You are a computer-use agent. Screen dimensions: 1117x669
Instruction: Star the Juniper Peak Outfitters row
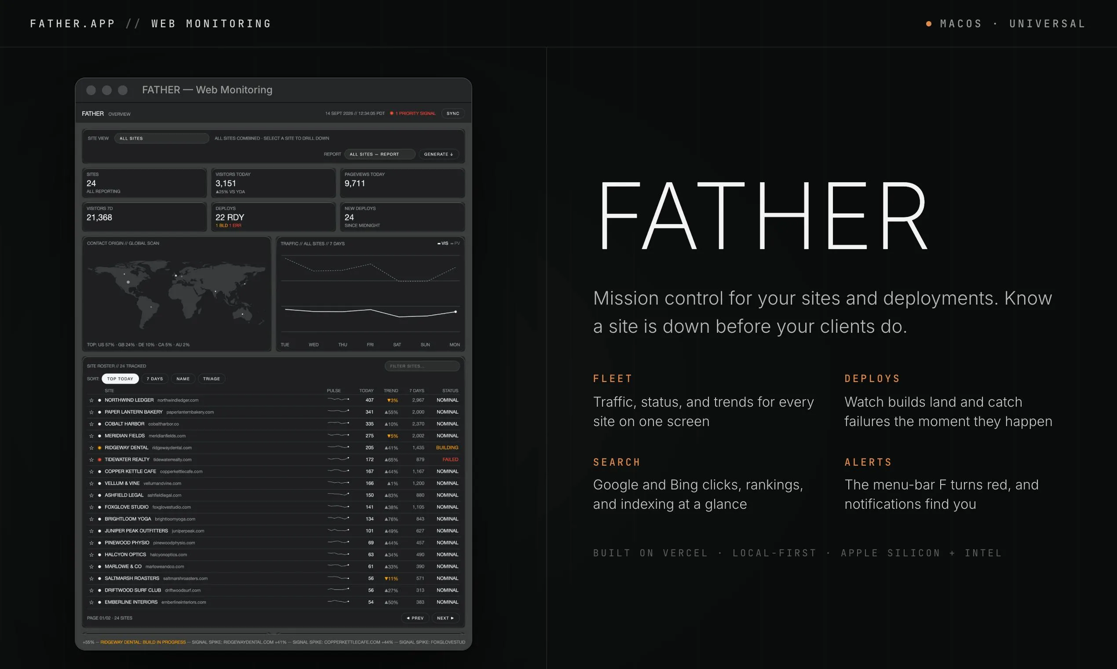point(91,531)
